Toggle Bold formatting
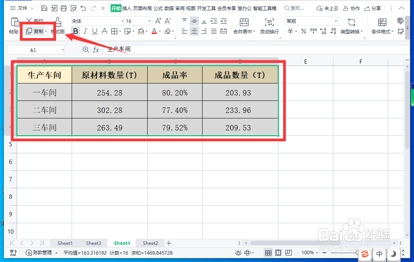The width and height of the screenshot is (414, 262). (x=76, y=31)
